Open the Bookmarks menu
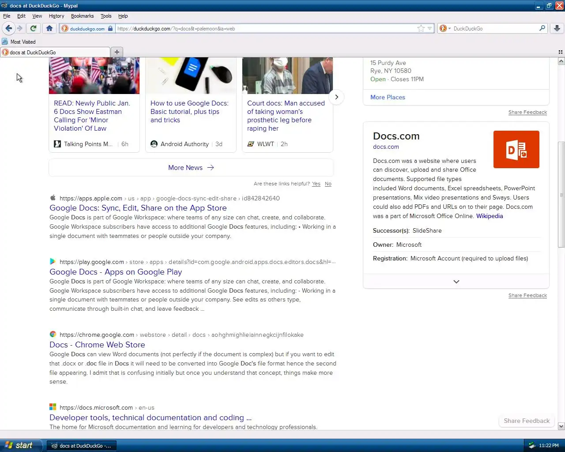This screenshot has height=452, width=565. [82, 16]
